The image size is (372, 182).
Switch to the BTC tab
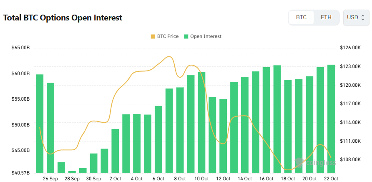pos(301,18)
